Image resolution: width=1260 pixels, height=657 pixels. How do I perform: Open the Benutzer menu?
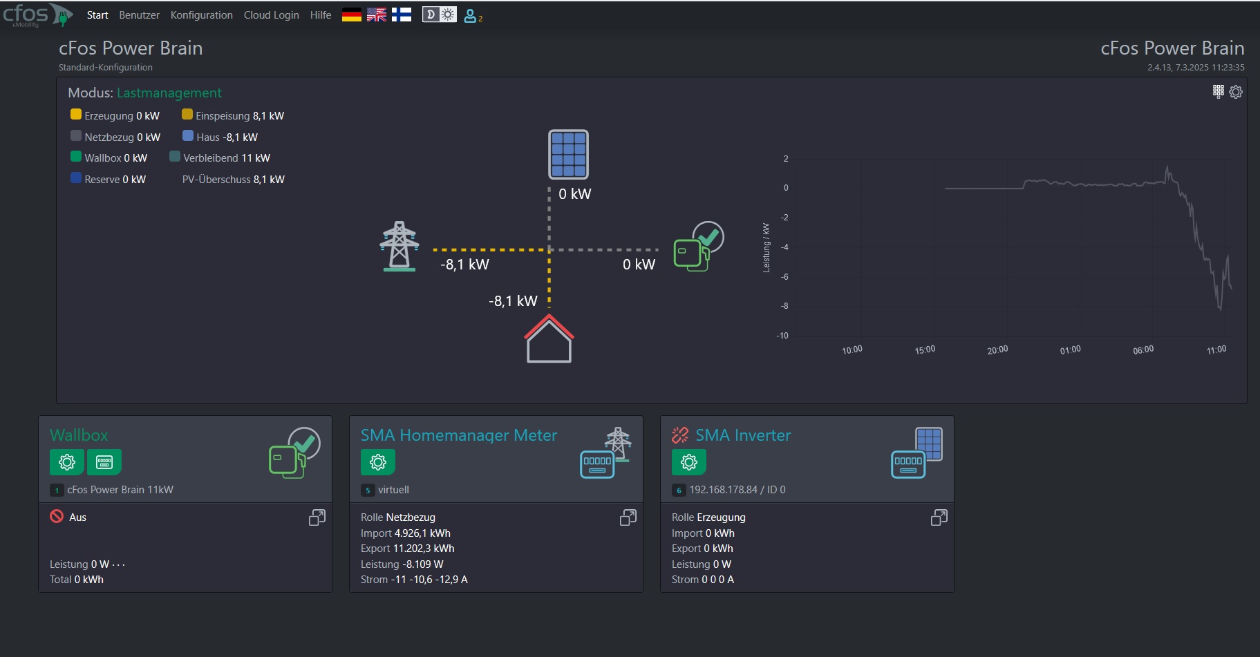coord(139,15)
